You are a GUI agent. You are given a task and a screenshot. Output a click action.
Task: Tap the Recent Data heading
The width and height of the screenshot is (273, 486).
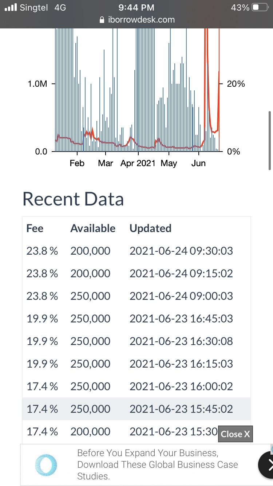[x=73, y=199]
